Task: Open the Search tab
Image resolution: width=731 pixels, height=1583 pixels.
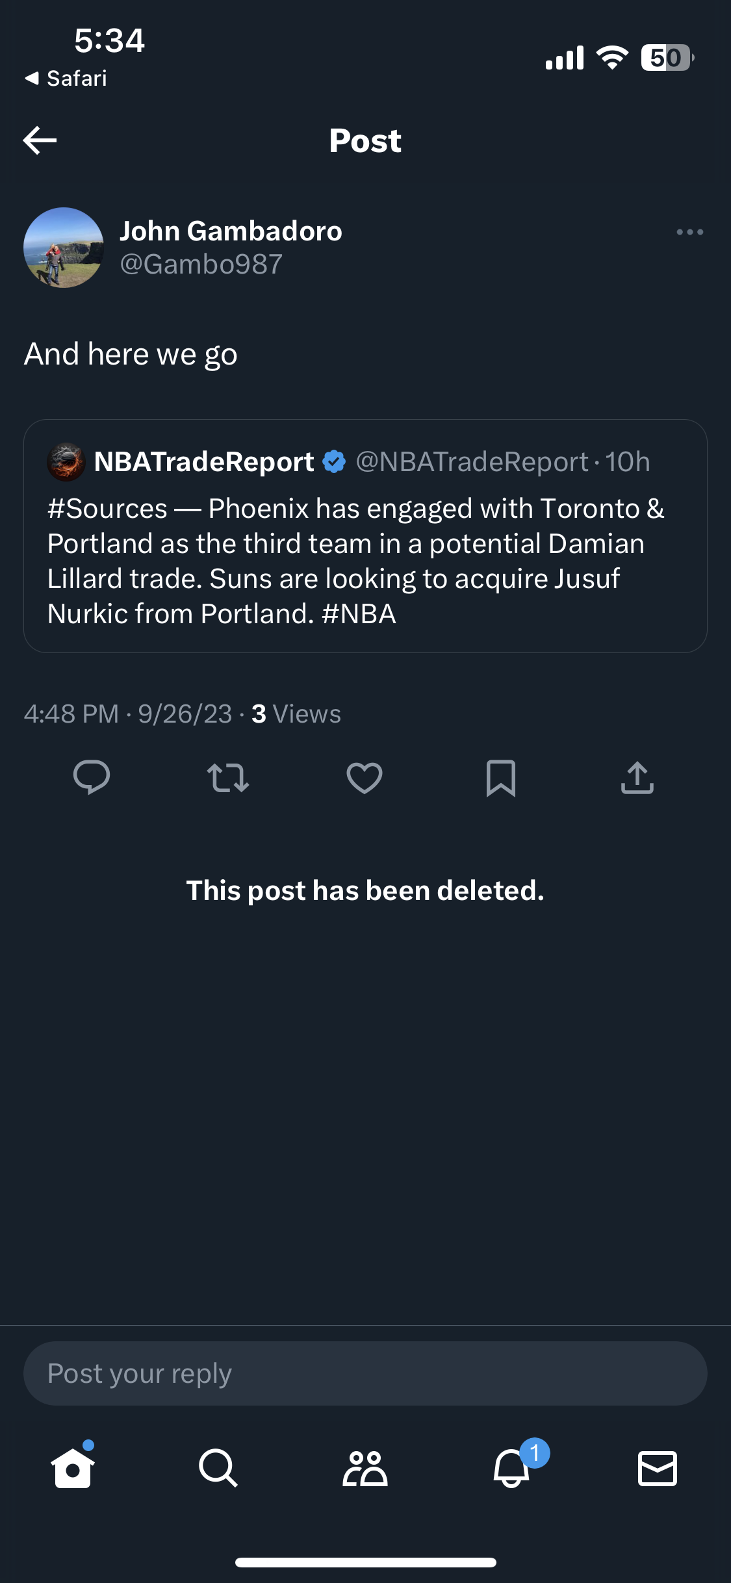Action: pos(218,1468)
